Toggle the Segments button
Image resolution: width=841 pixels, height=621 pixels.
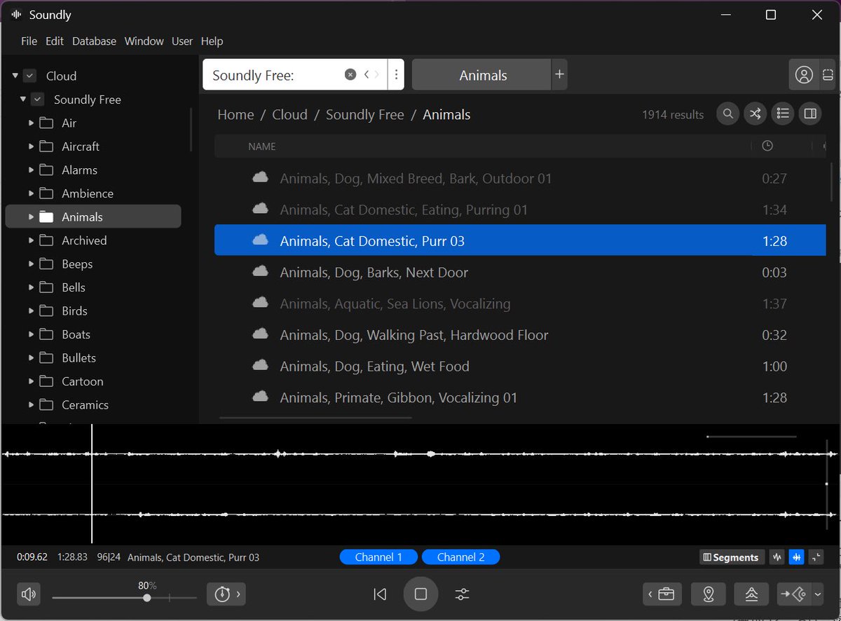pos(731,557)
